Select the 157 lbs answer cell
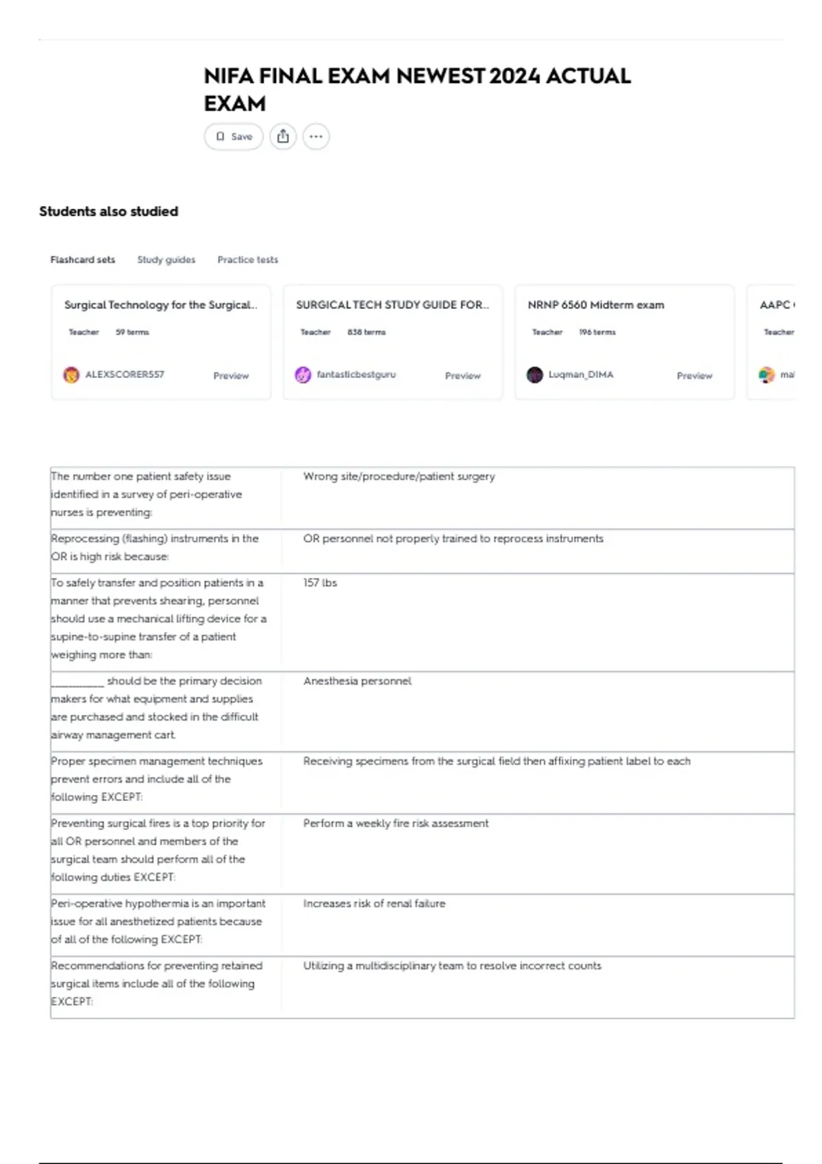822x1164 pixels. tap(538, 622)
